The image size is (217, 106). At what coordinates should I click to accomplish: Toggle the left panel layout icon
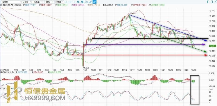click(208, 2)
